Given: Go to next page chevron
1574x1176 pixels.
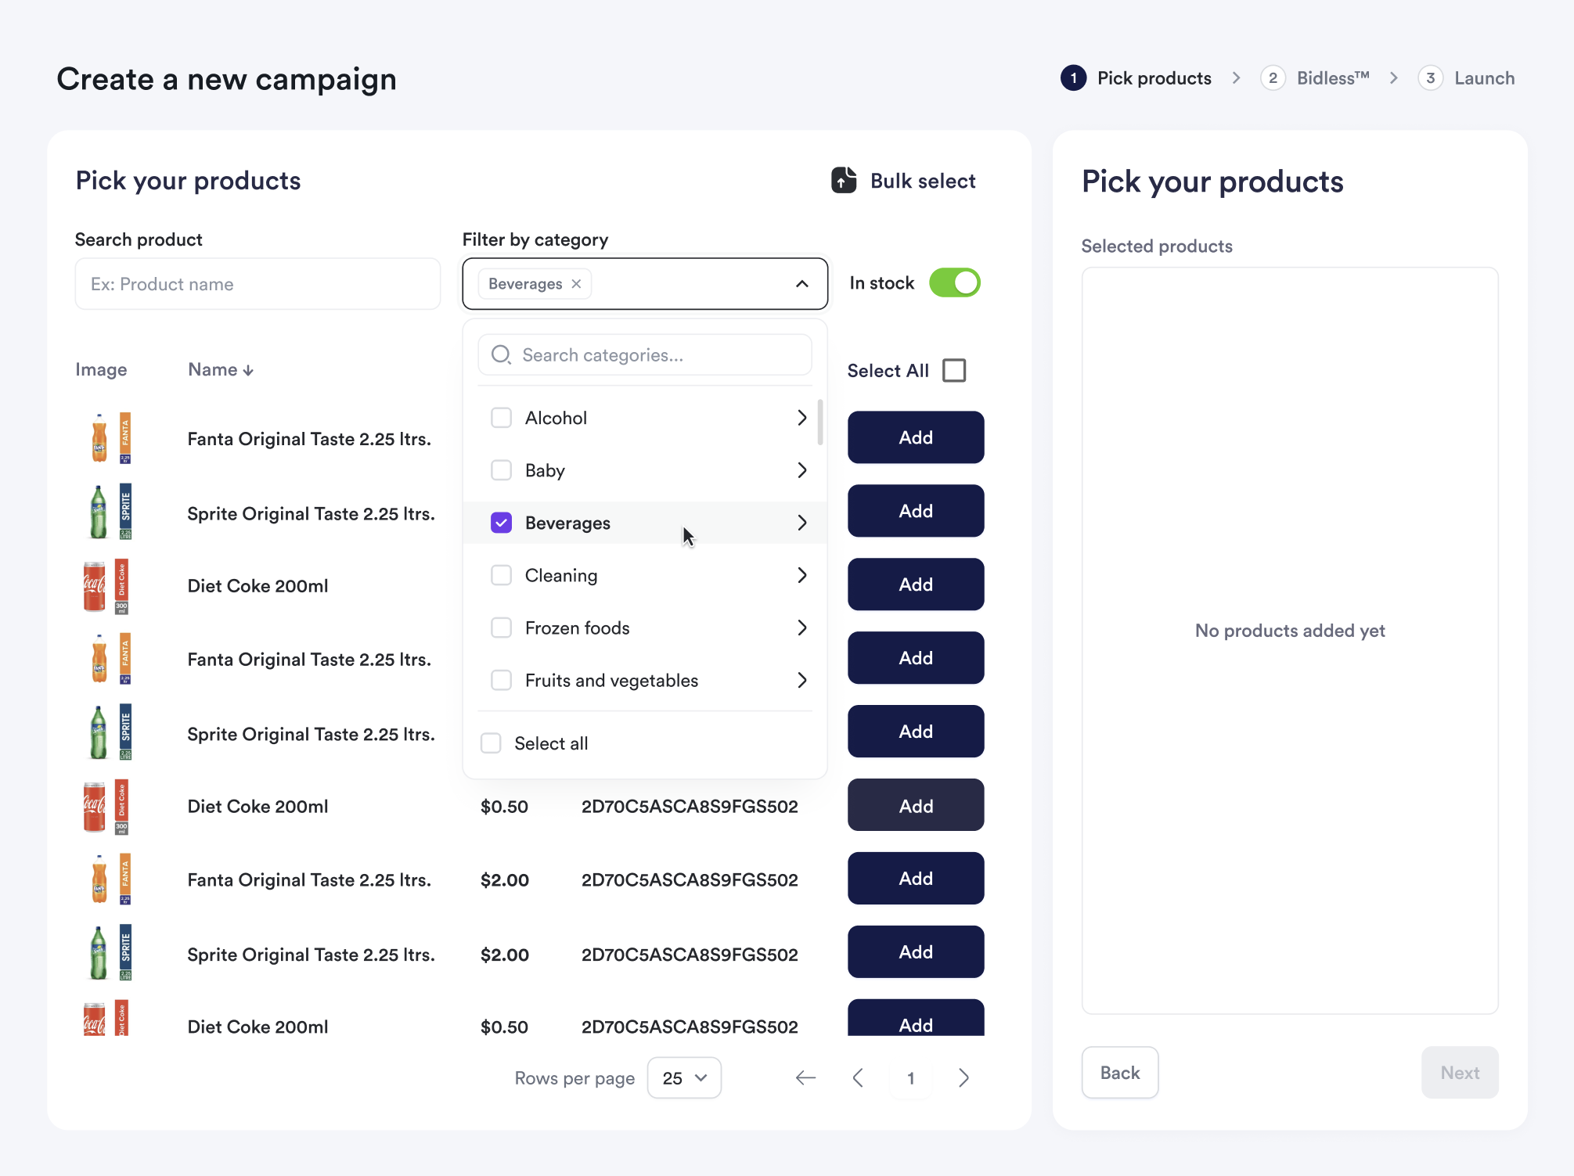Looking at the screenshot, I should (x=963, y=1078).
